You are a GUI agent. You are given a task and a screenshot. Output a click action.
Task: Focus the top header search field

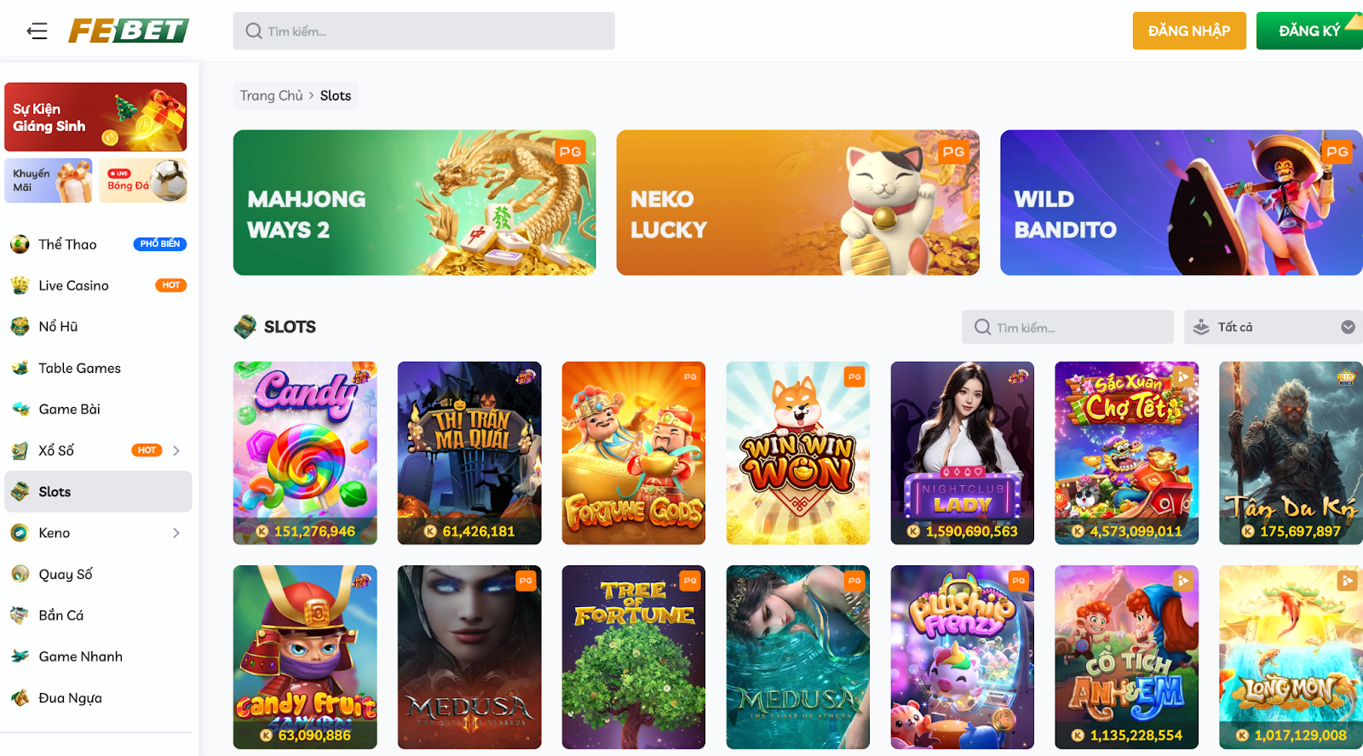tap(424, 31)
